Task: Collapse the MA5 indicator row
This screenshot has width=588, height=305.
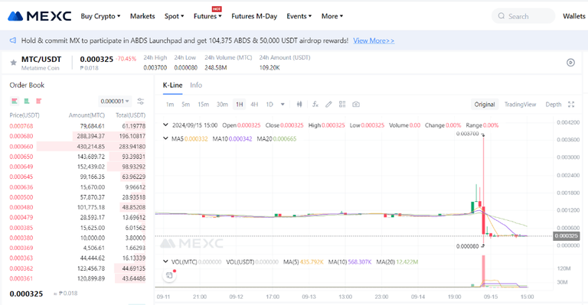Action: [x=165, y=138]
